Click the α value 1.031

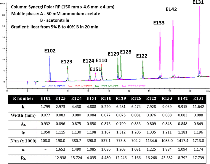tap(136, 149)
